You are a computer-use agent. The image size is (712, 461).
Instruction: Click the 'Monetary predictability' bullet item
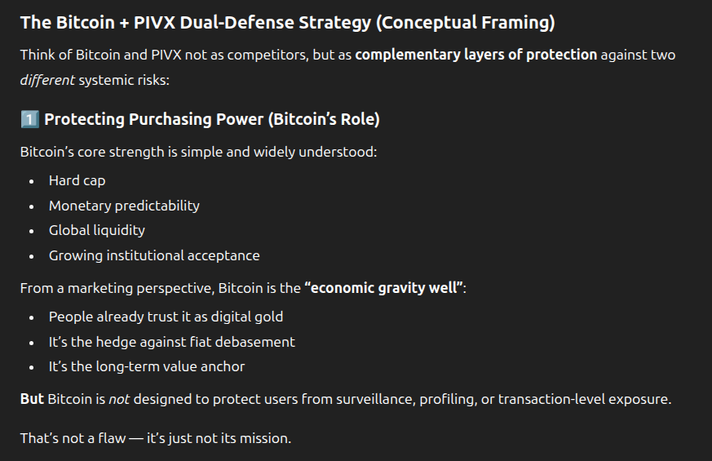[124, 206]
